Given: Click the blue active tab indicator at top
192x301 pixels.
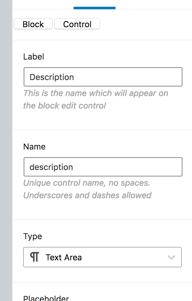Looking at the screenshot, I should tap(95, 8).
